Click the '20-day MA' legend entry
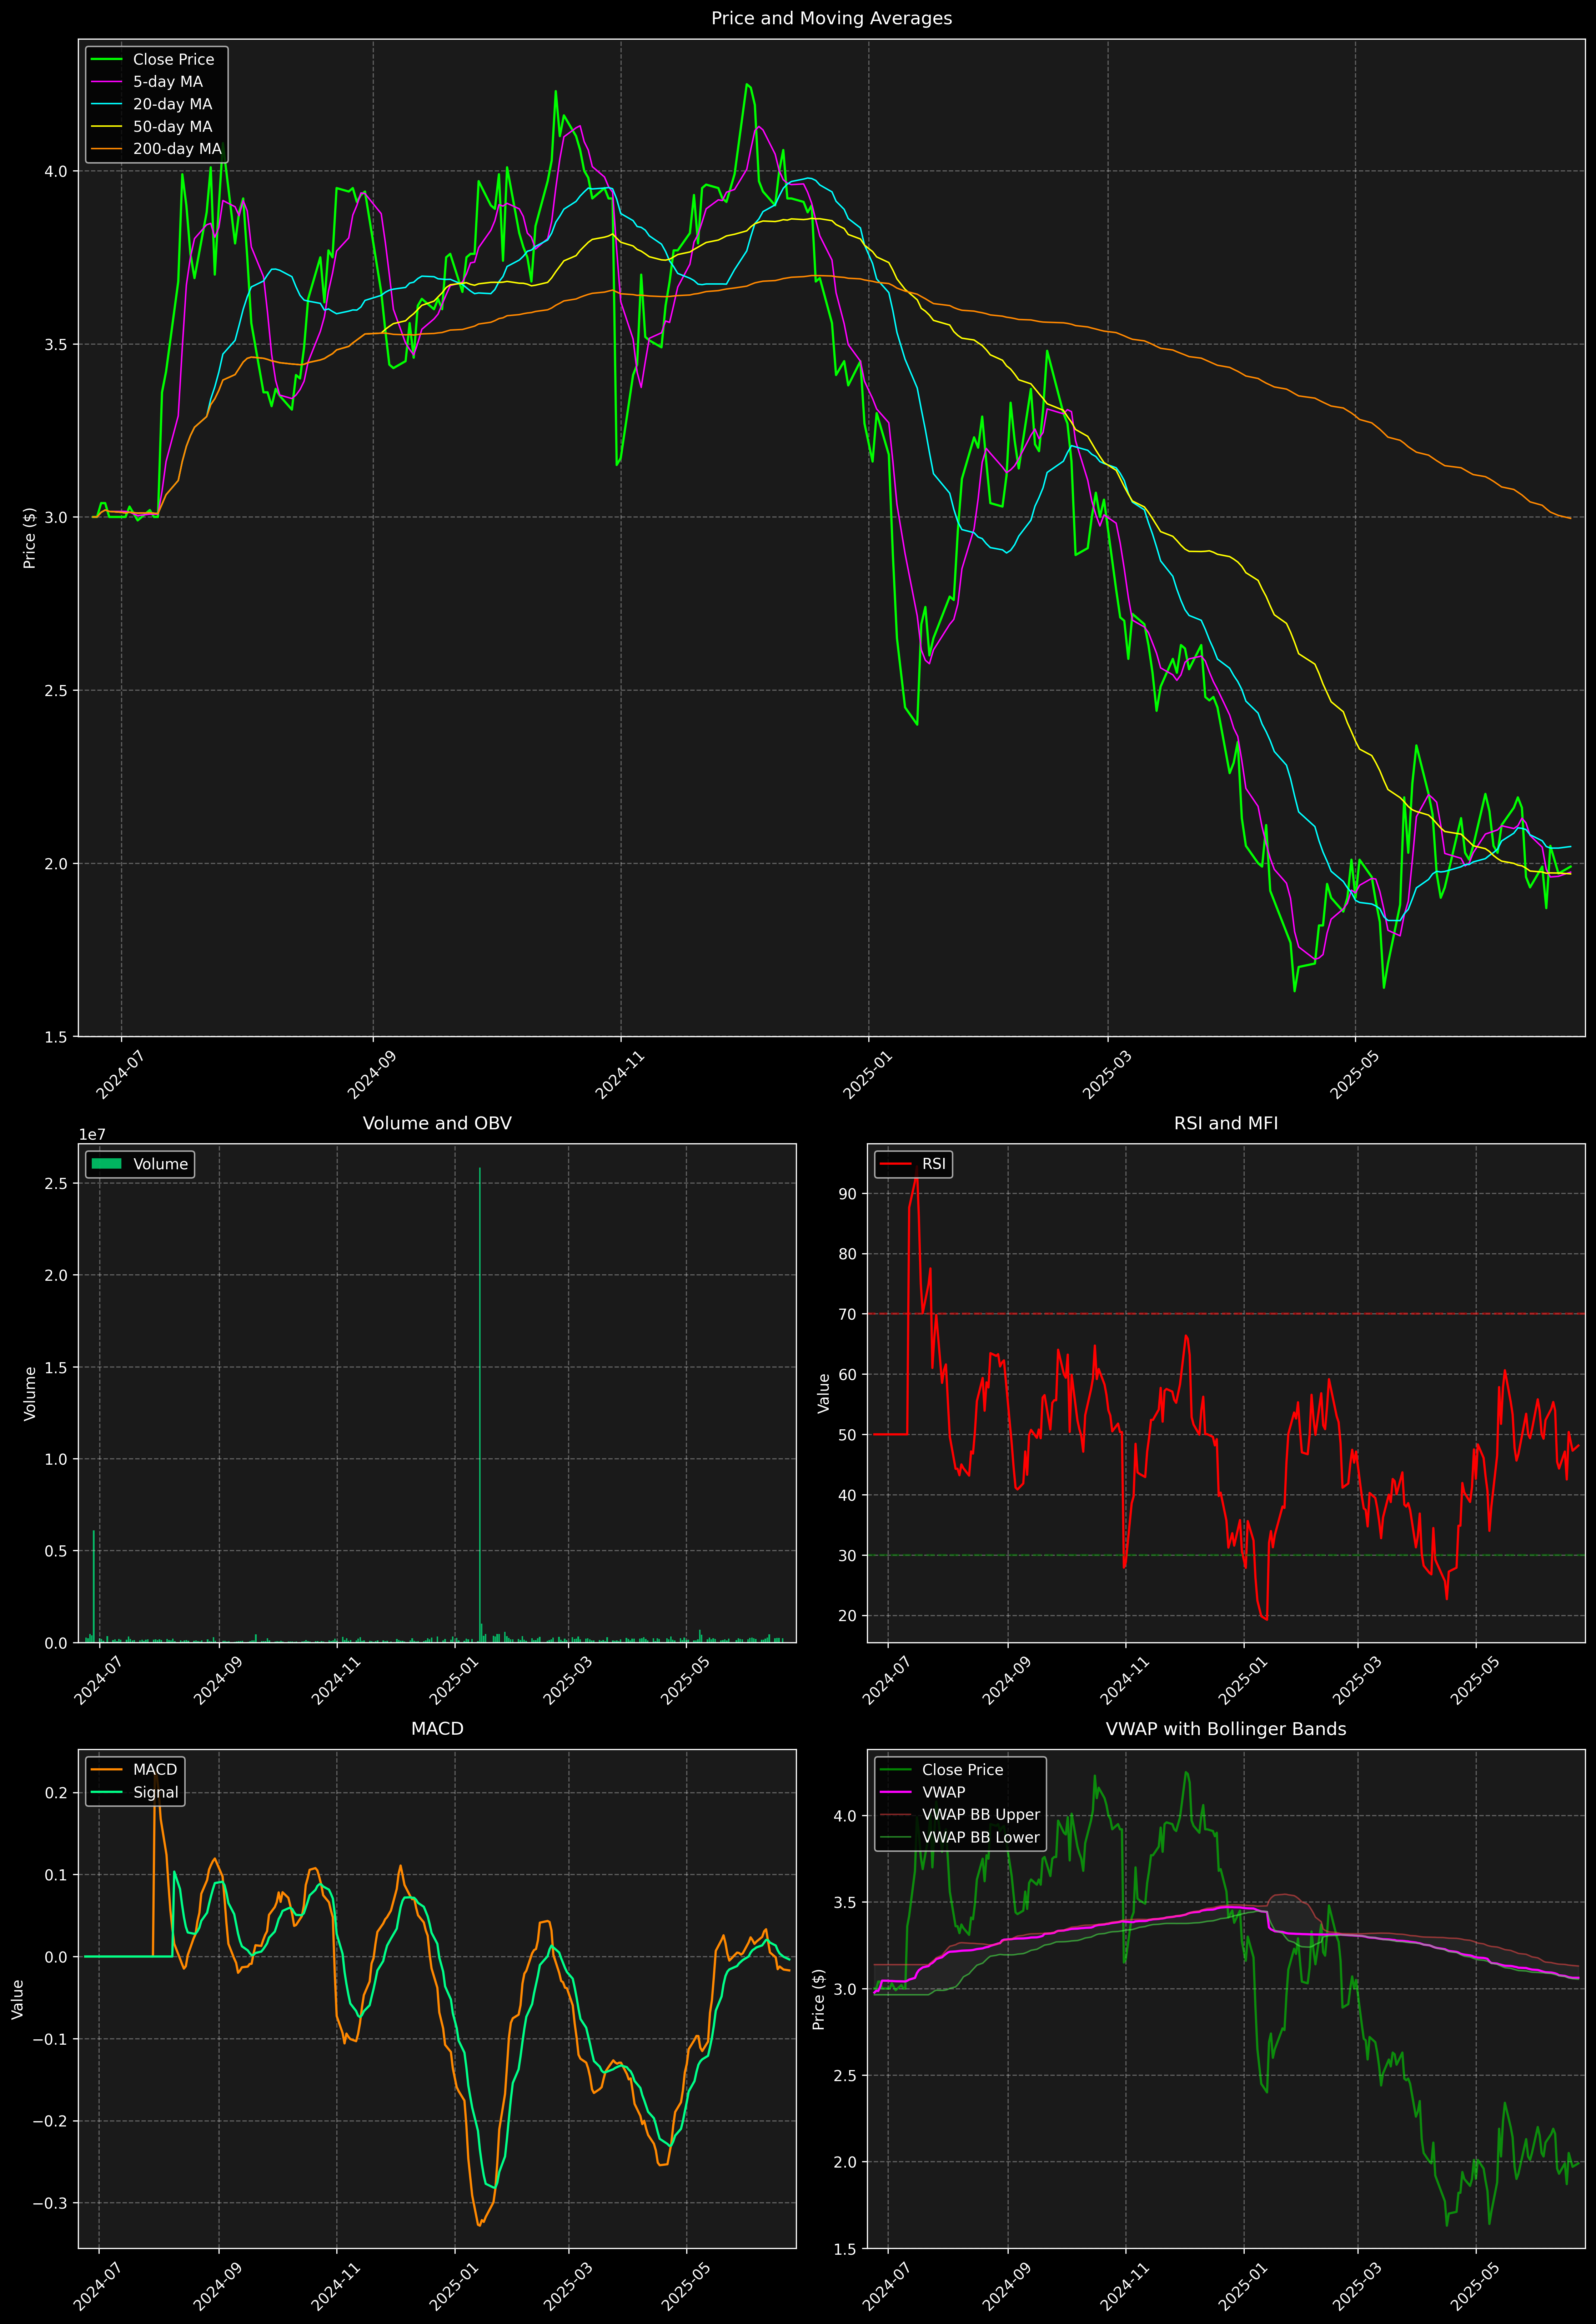This screenshot has height=2324, width=1596. point(172,104)
